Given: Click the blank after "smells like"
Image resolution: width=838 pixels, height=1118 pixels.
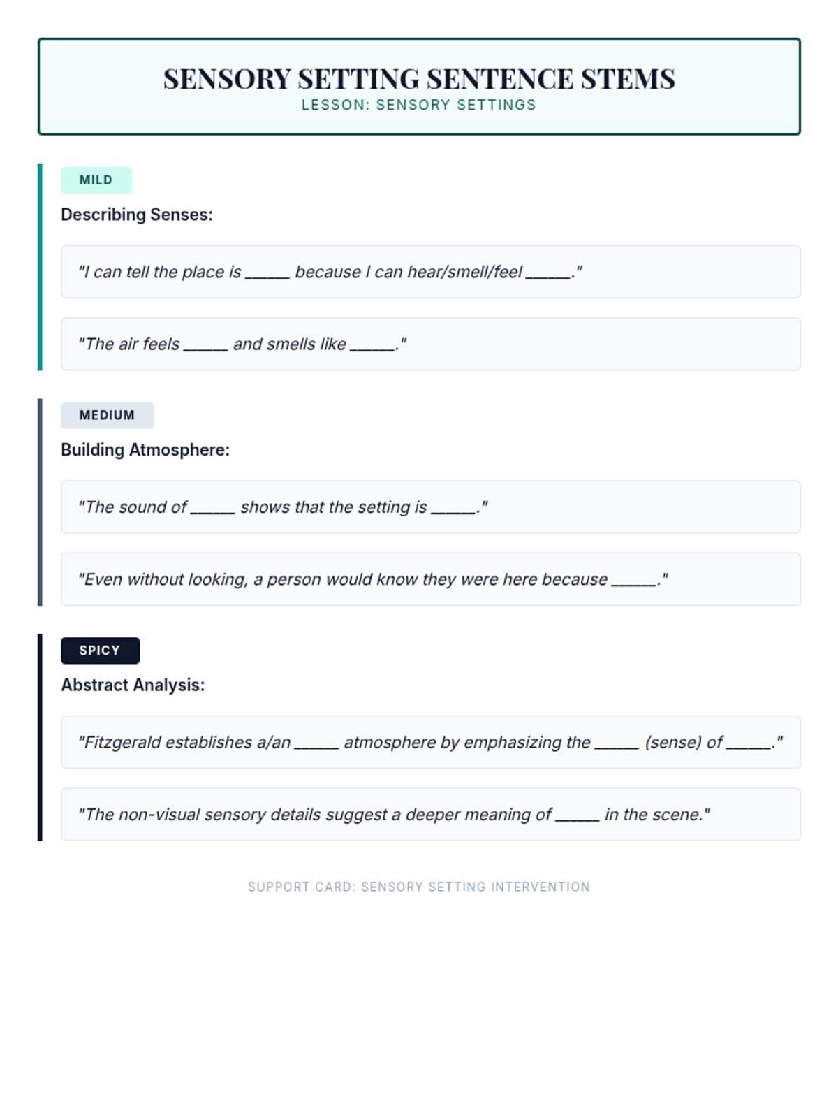Looking at the screenshot, I should click(x=372, y=346).
